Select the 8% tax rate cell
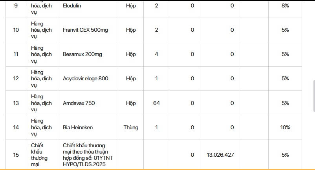Viewport: 315px width, 170px height. 285,6
